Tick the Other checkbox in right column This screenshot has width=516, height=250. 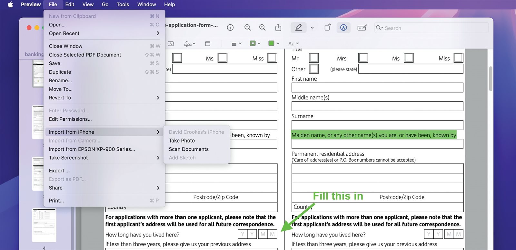click(x=314, y=69)
